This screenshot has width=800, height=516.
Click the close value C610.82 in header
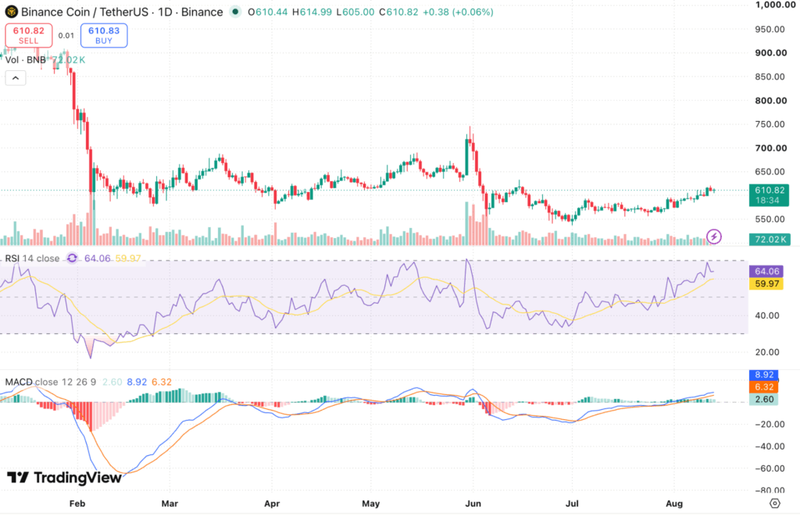[x=399, y=12]
